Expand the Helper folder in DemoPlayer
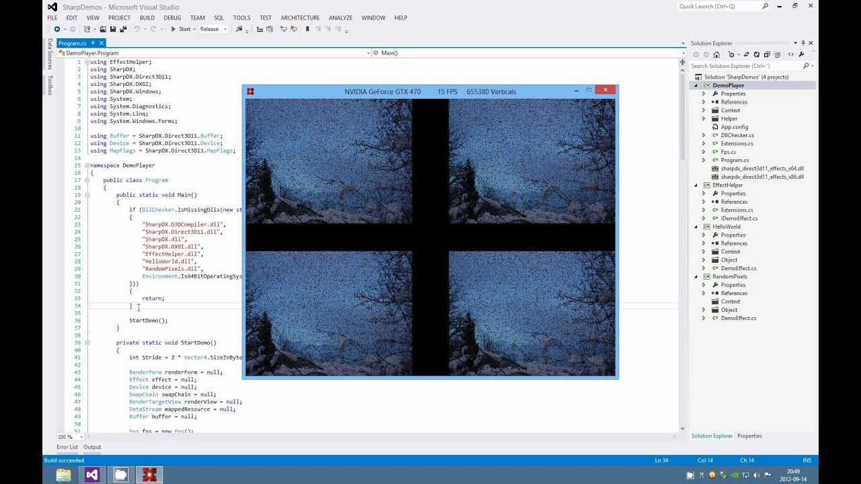The image size is (861, 484). point(704,118)
